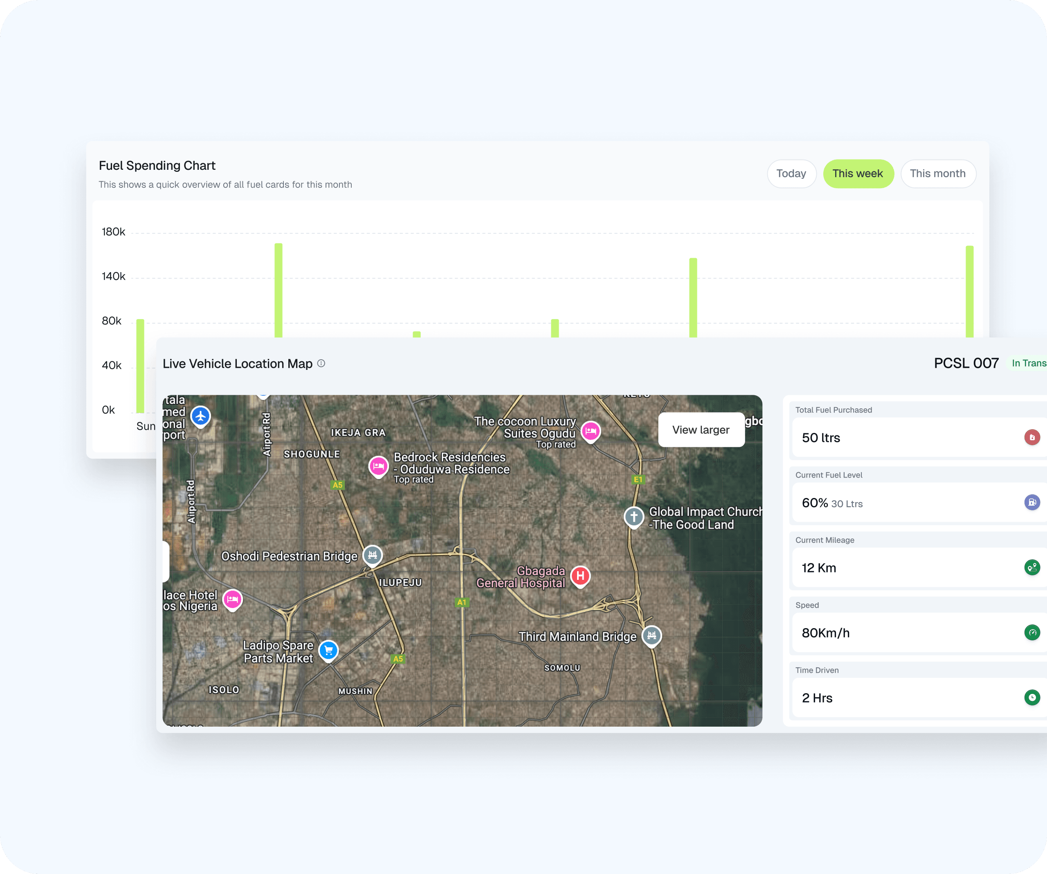
Task: Click the Gbagada General Hospital marker
Action: [x=580, y=576]
